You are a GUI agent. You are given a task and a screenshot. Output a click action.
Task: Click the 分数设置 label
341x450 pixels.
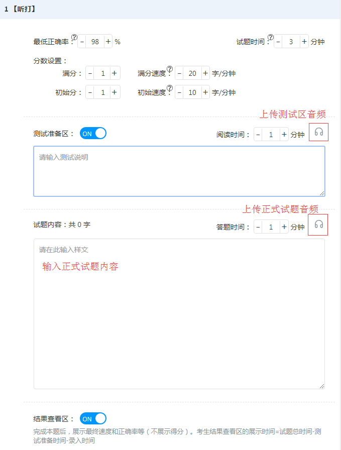(x=50, y=61)
